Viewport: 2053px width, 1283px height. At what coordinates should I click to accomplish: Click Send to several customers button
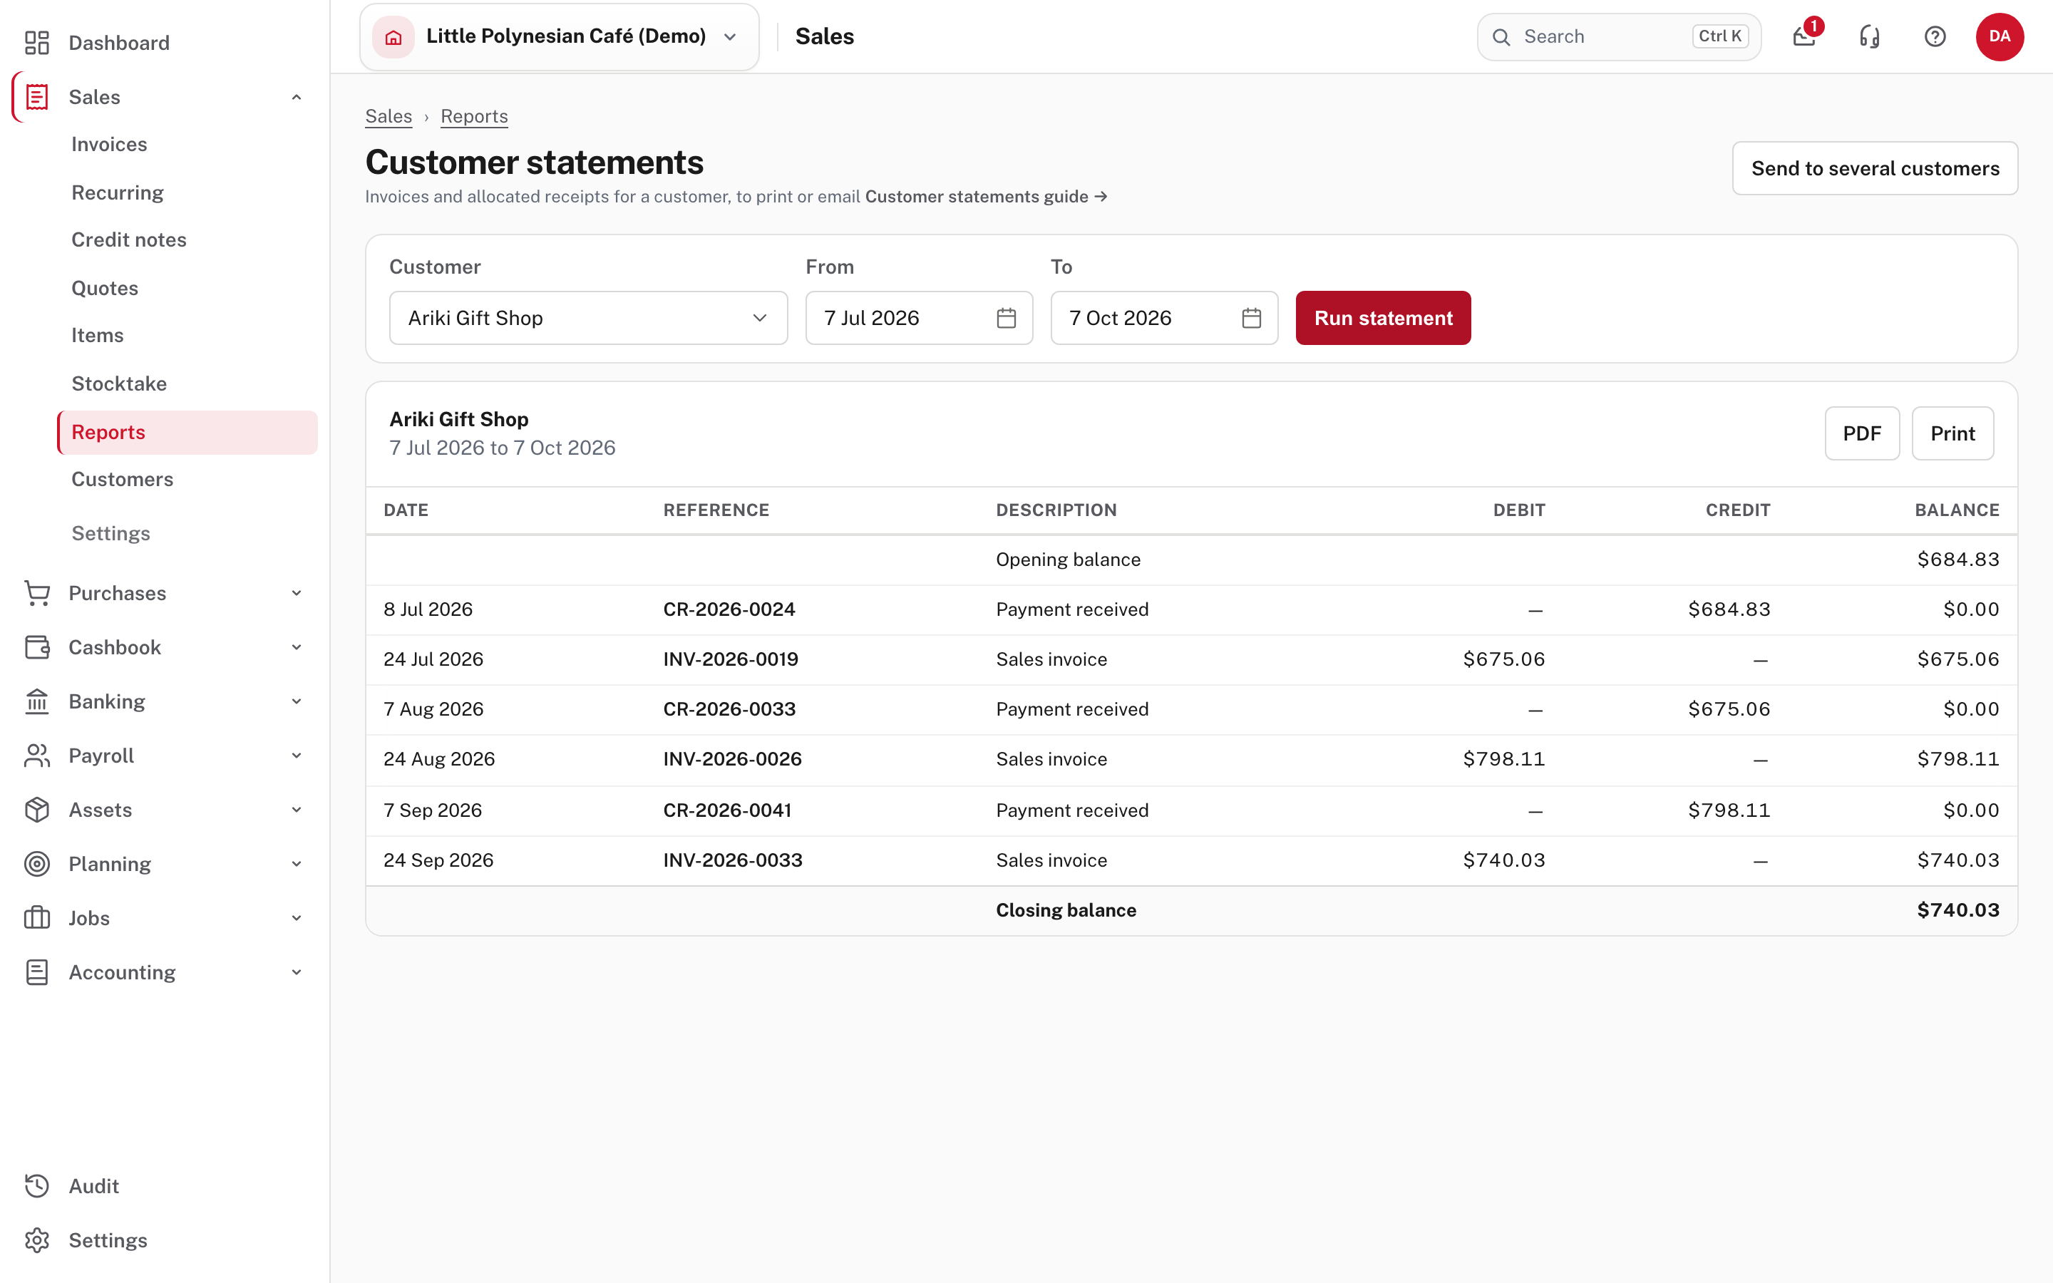pyautogui.click(x=1875, y=168)
